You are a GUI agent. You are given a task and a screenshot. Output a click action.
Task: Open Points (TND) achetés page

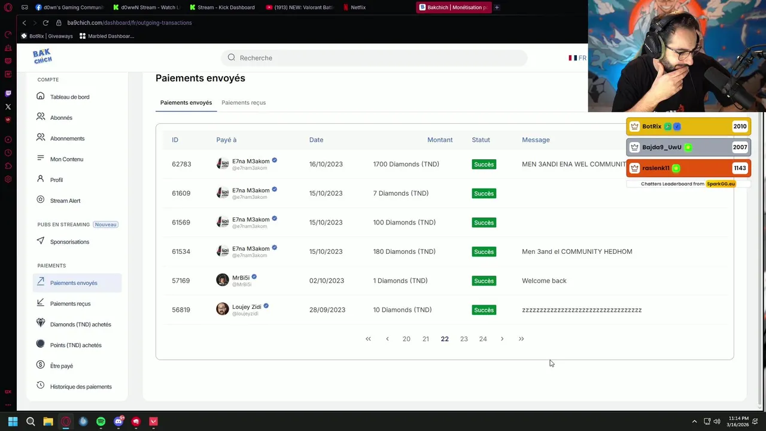coord(75,345)
